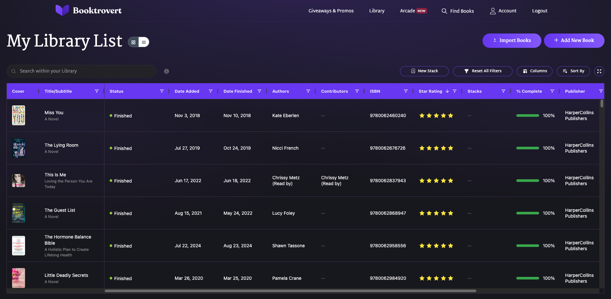611x299 pixels.
Task: Filter the Date Added column
Action: coord(210,91)
